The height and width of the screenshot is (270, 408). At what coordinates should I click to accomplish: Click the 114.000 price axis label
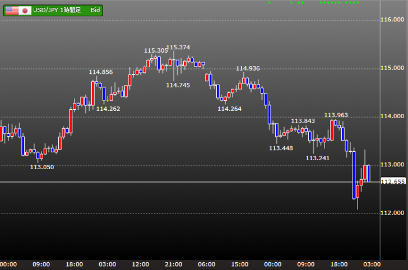(x=393, y=117)
